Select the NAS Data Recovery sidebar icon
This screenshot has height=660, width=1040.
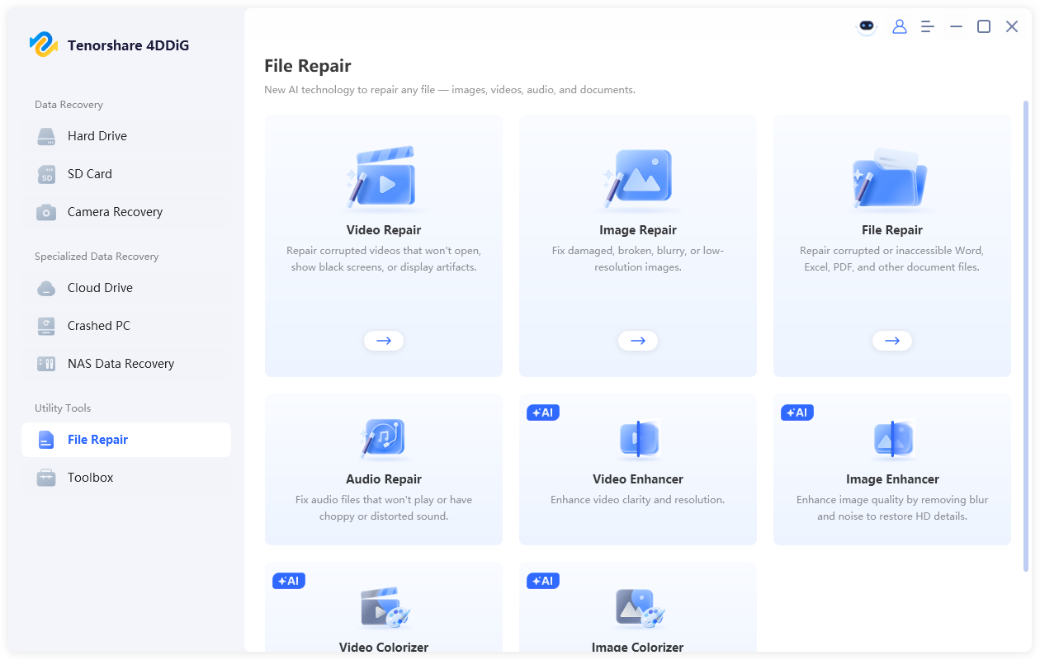46,364
